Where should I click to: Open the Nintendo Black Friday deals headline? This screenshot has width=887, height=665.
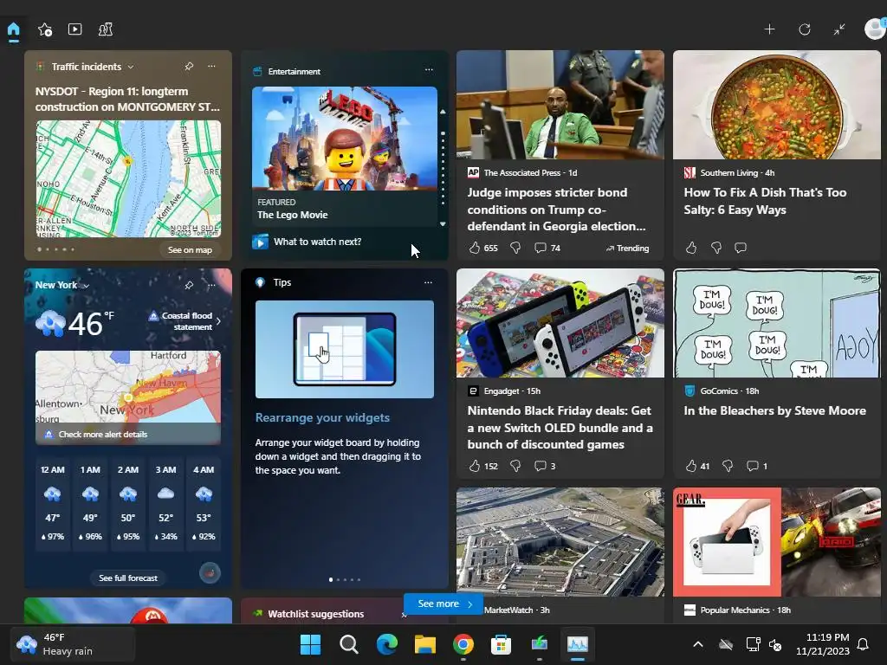point(560,428)
